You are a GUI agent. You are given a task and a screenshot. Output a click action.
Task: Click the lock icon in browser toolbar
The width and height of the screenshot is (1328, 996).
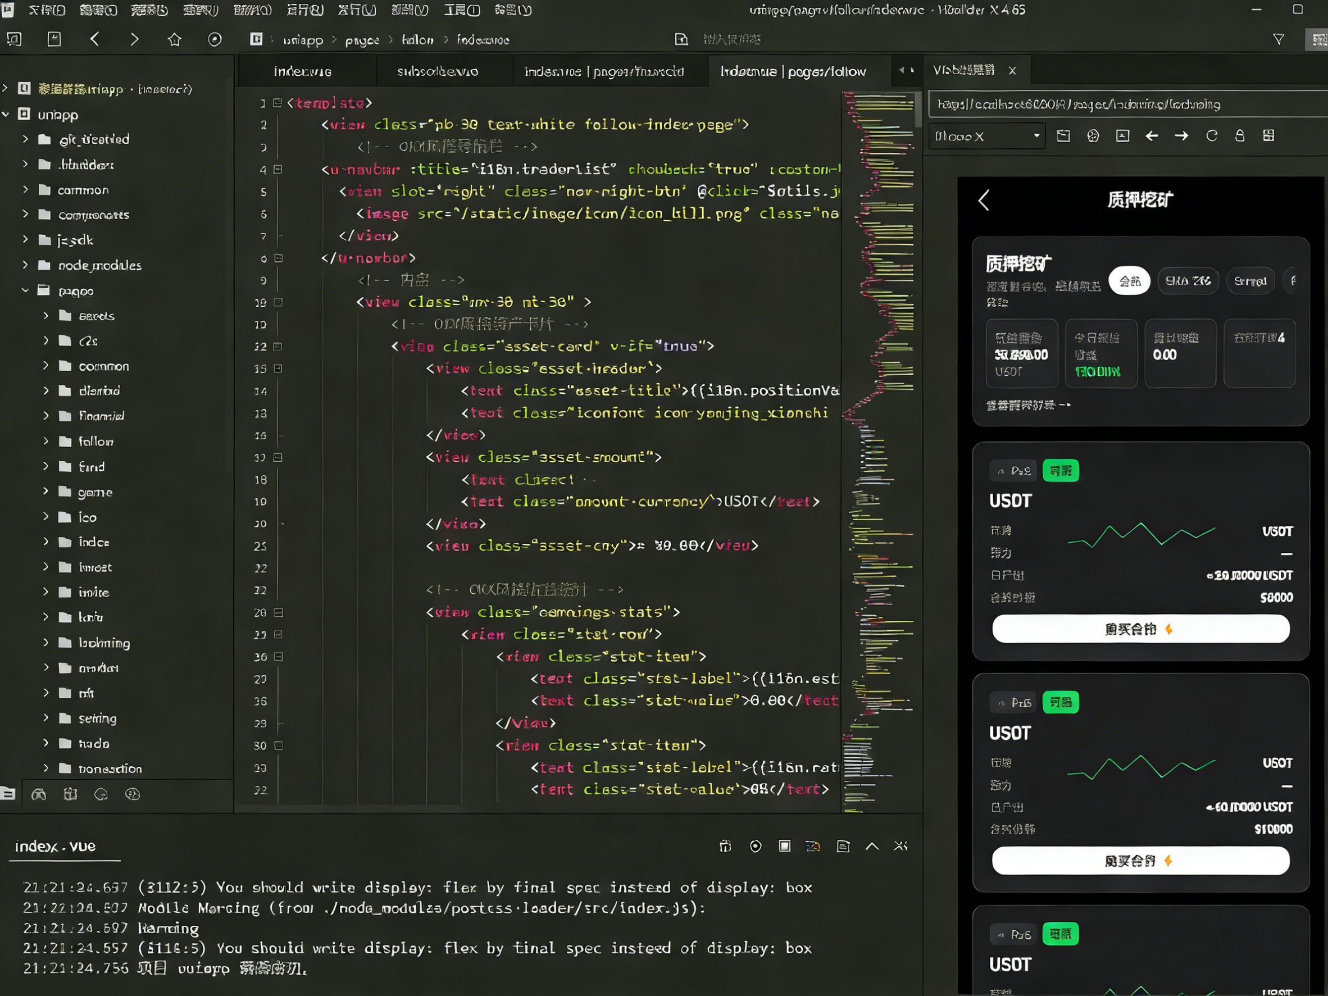tap(1240, 137)
